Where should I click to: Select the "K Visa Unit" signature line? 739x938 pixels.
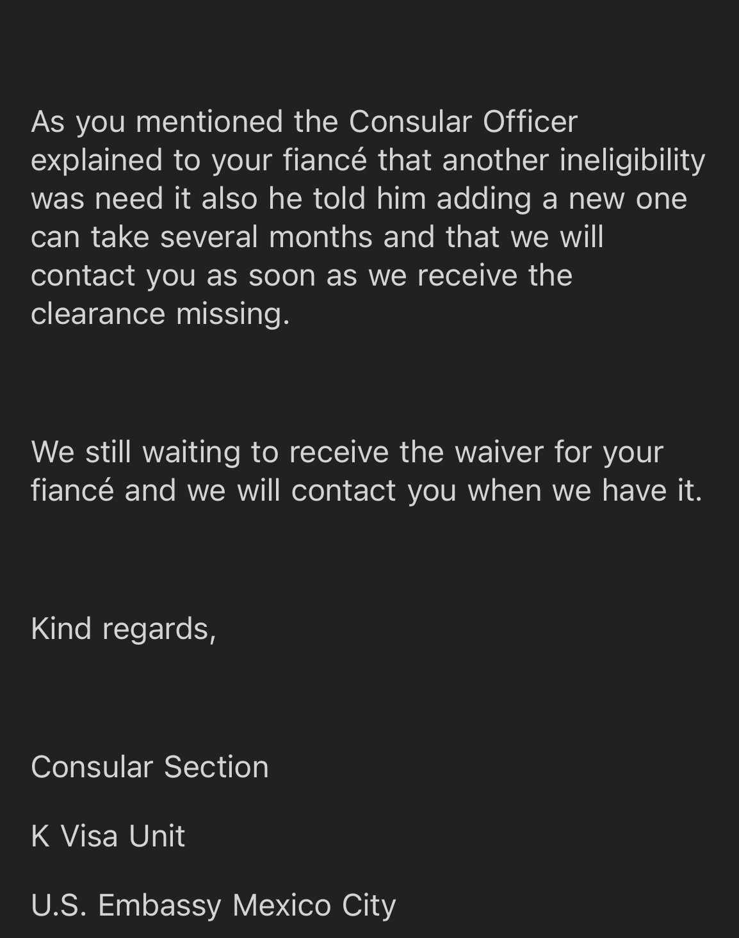pos(108,836)
